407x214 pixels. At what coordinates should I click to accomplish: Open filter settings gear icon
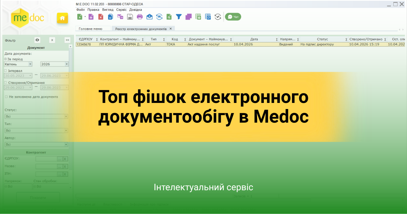[38, 40]
